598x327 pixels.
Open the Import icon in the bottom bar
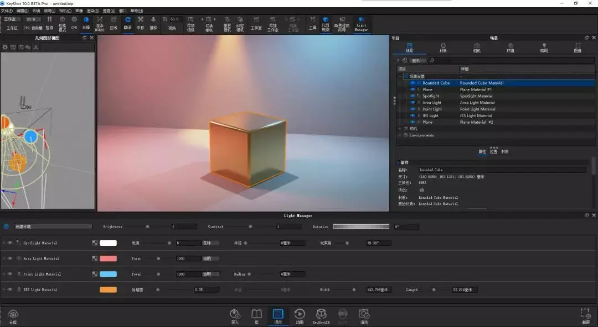pyautogui.click(x=235, y=316)
